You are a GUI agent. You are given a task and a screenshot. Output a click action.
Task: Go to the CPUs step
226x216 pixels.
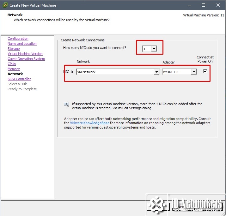12,64
